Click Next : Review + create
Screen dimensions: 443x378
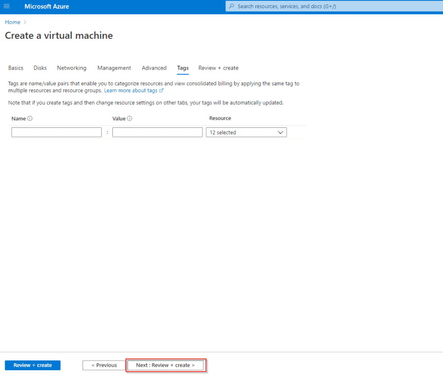(166, 365)
